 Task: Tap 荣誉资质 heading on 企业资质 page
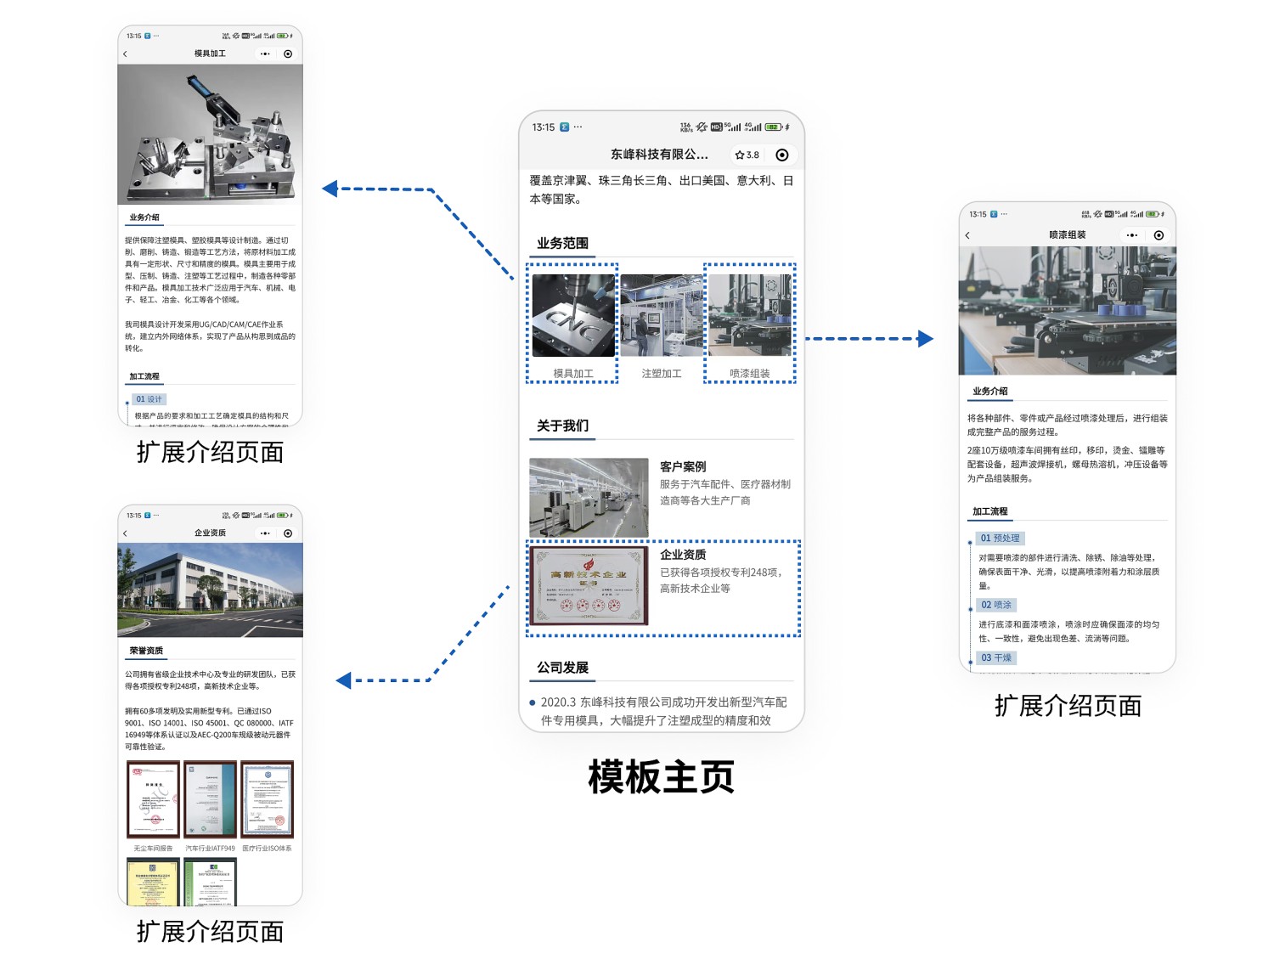(146, 651)
